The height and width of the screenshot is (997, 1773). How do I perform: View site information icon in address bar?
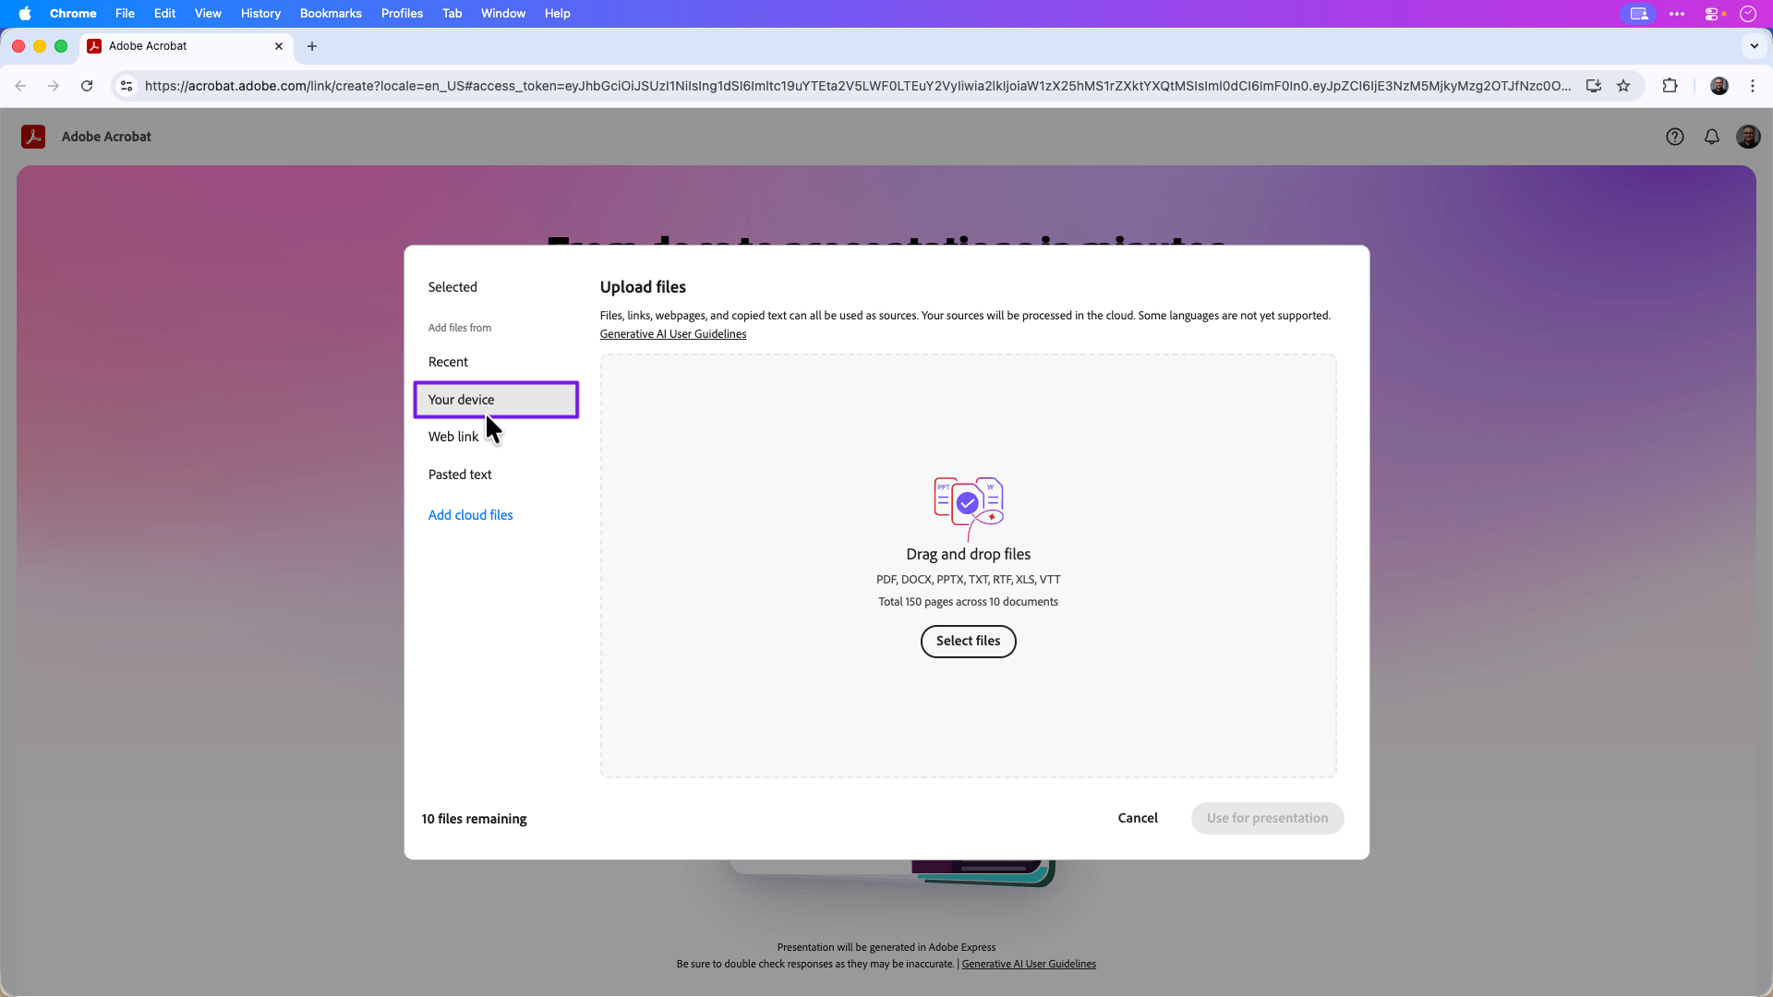point(127,86)
